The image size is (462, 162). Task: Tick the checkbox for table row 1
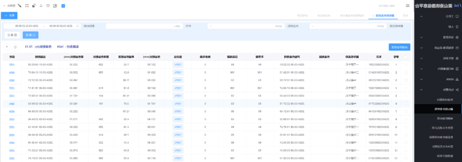pyautogui.click(x=406, y=64)
